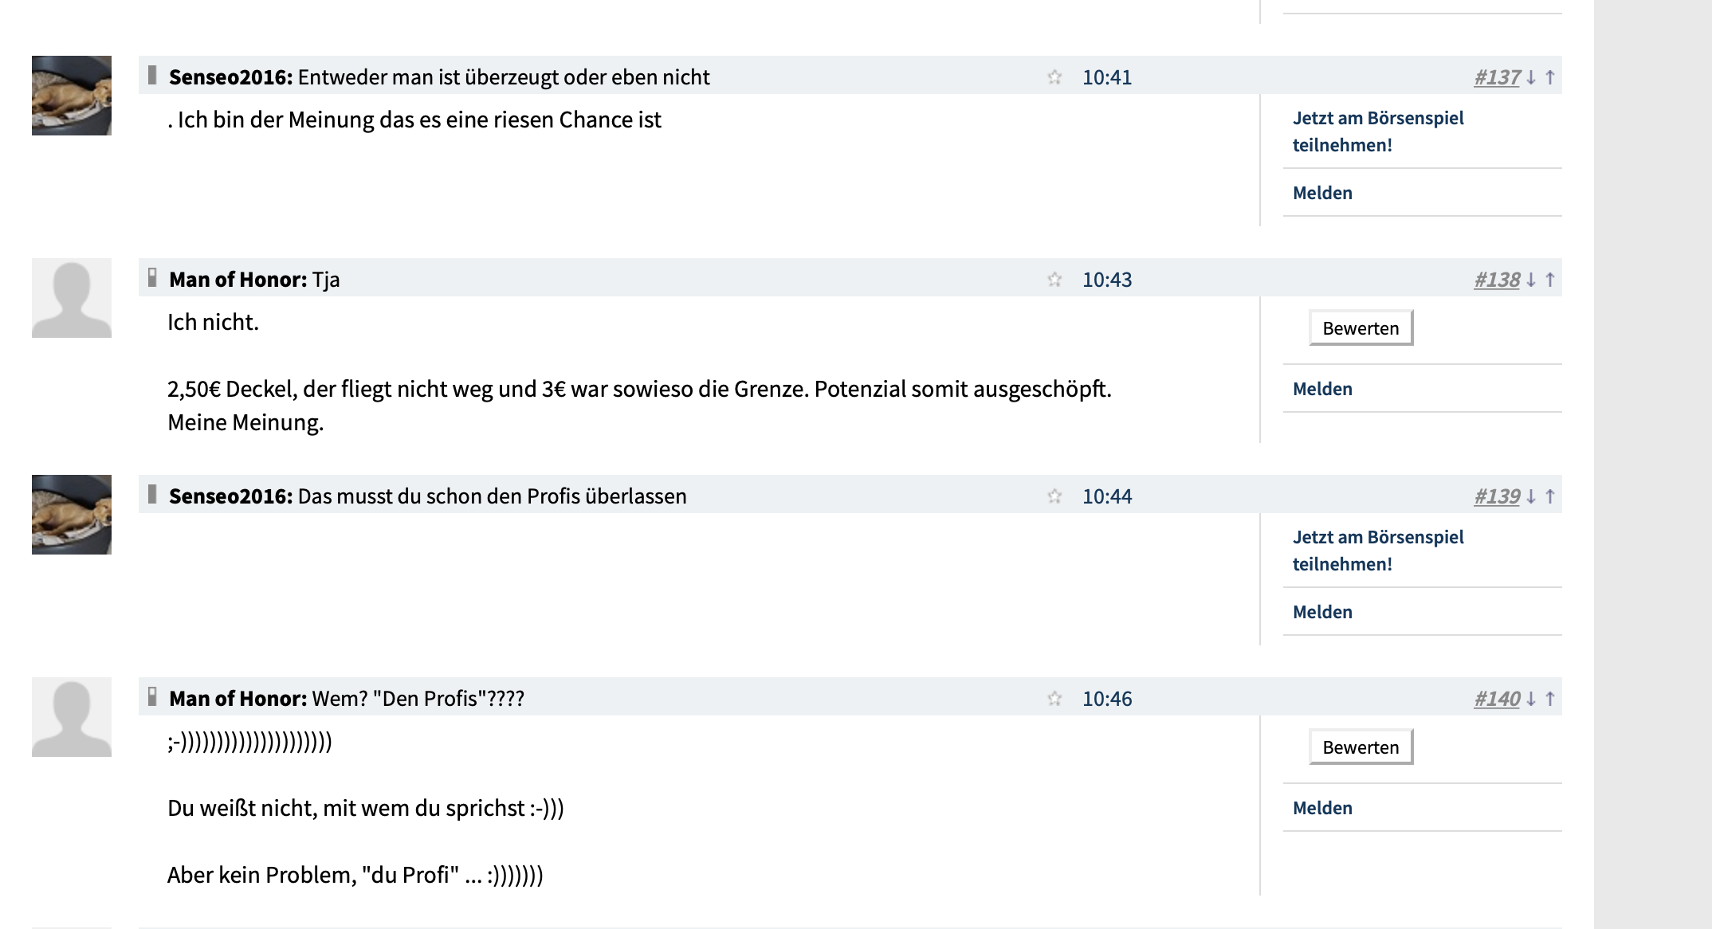Screen dimensions: 1712x929
Task: Jump to next post from #138 down arrow
Action: (x=1531, y=280)
